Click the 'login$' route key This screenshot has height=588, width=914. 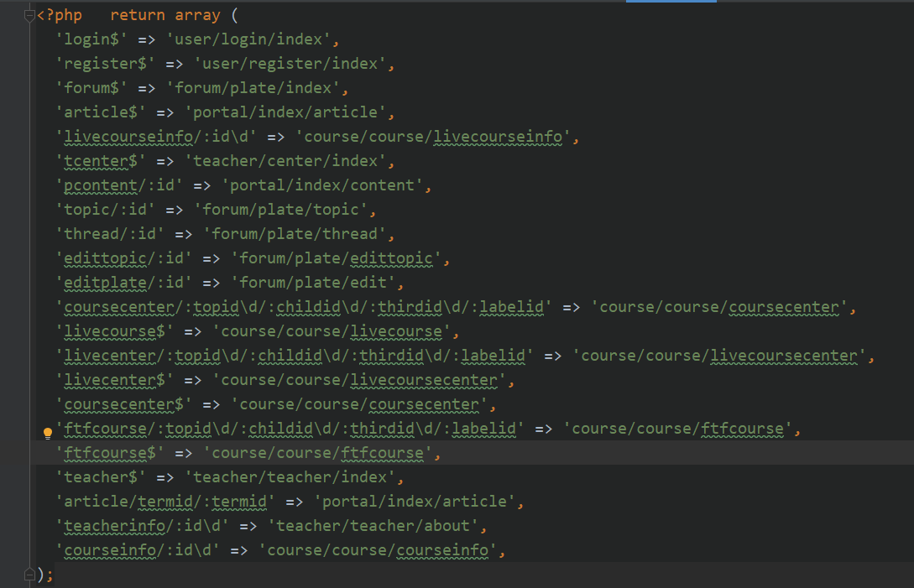tap(91, 39)
